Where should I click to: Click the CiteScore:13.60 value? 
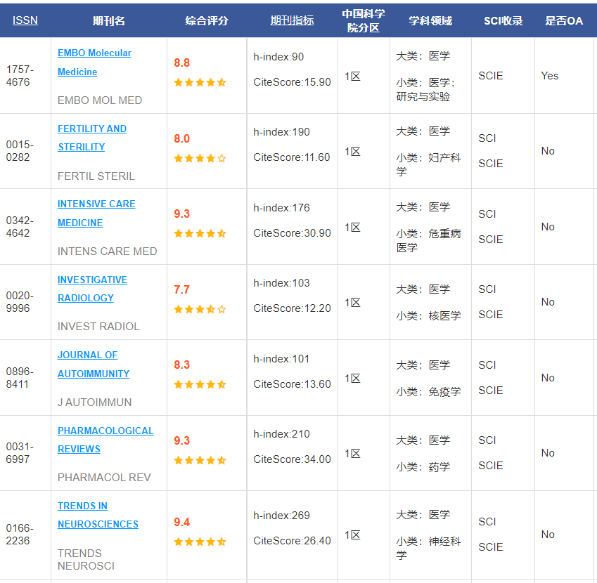point(292,384)
